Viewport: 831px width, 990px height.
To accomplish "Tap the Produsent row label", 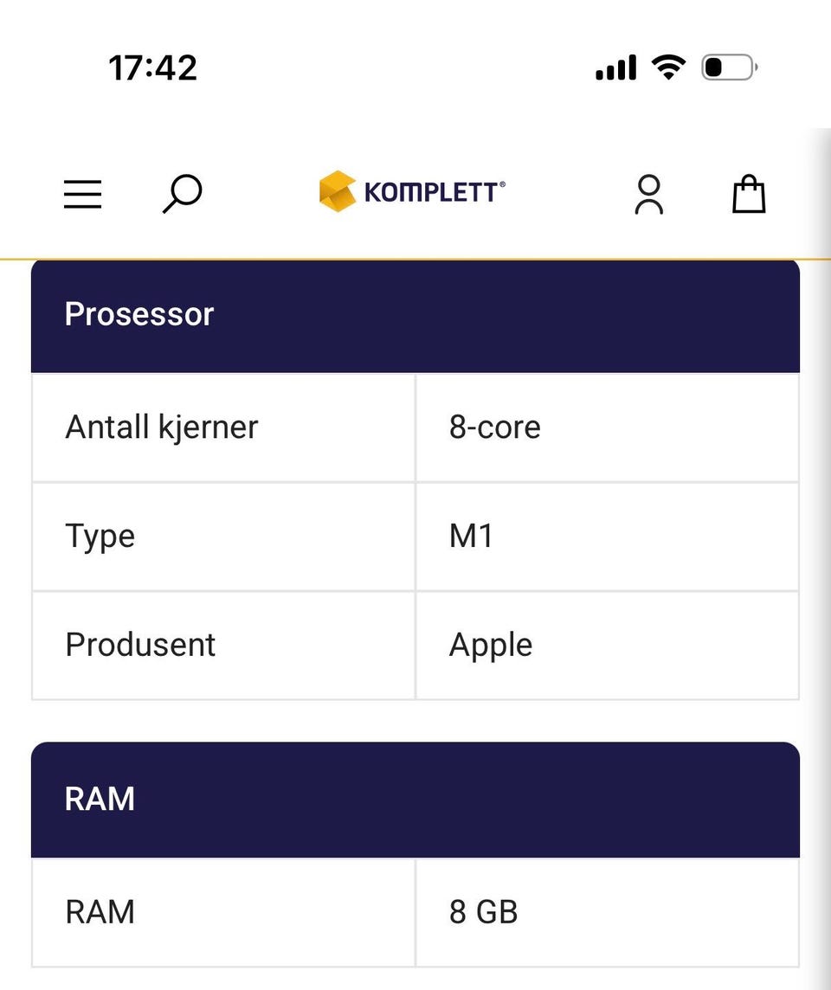I will (140, 646).
